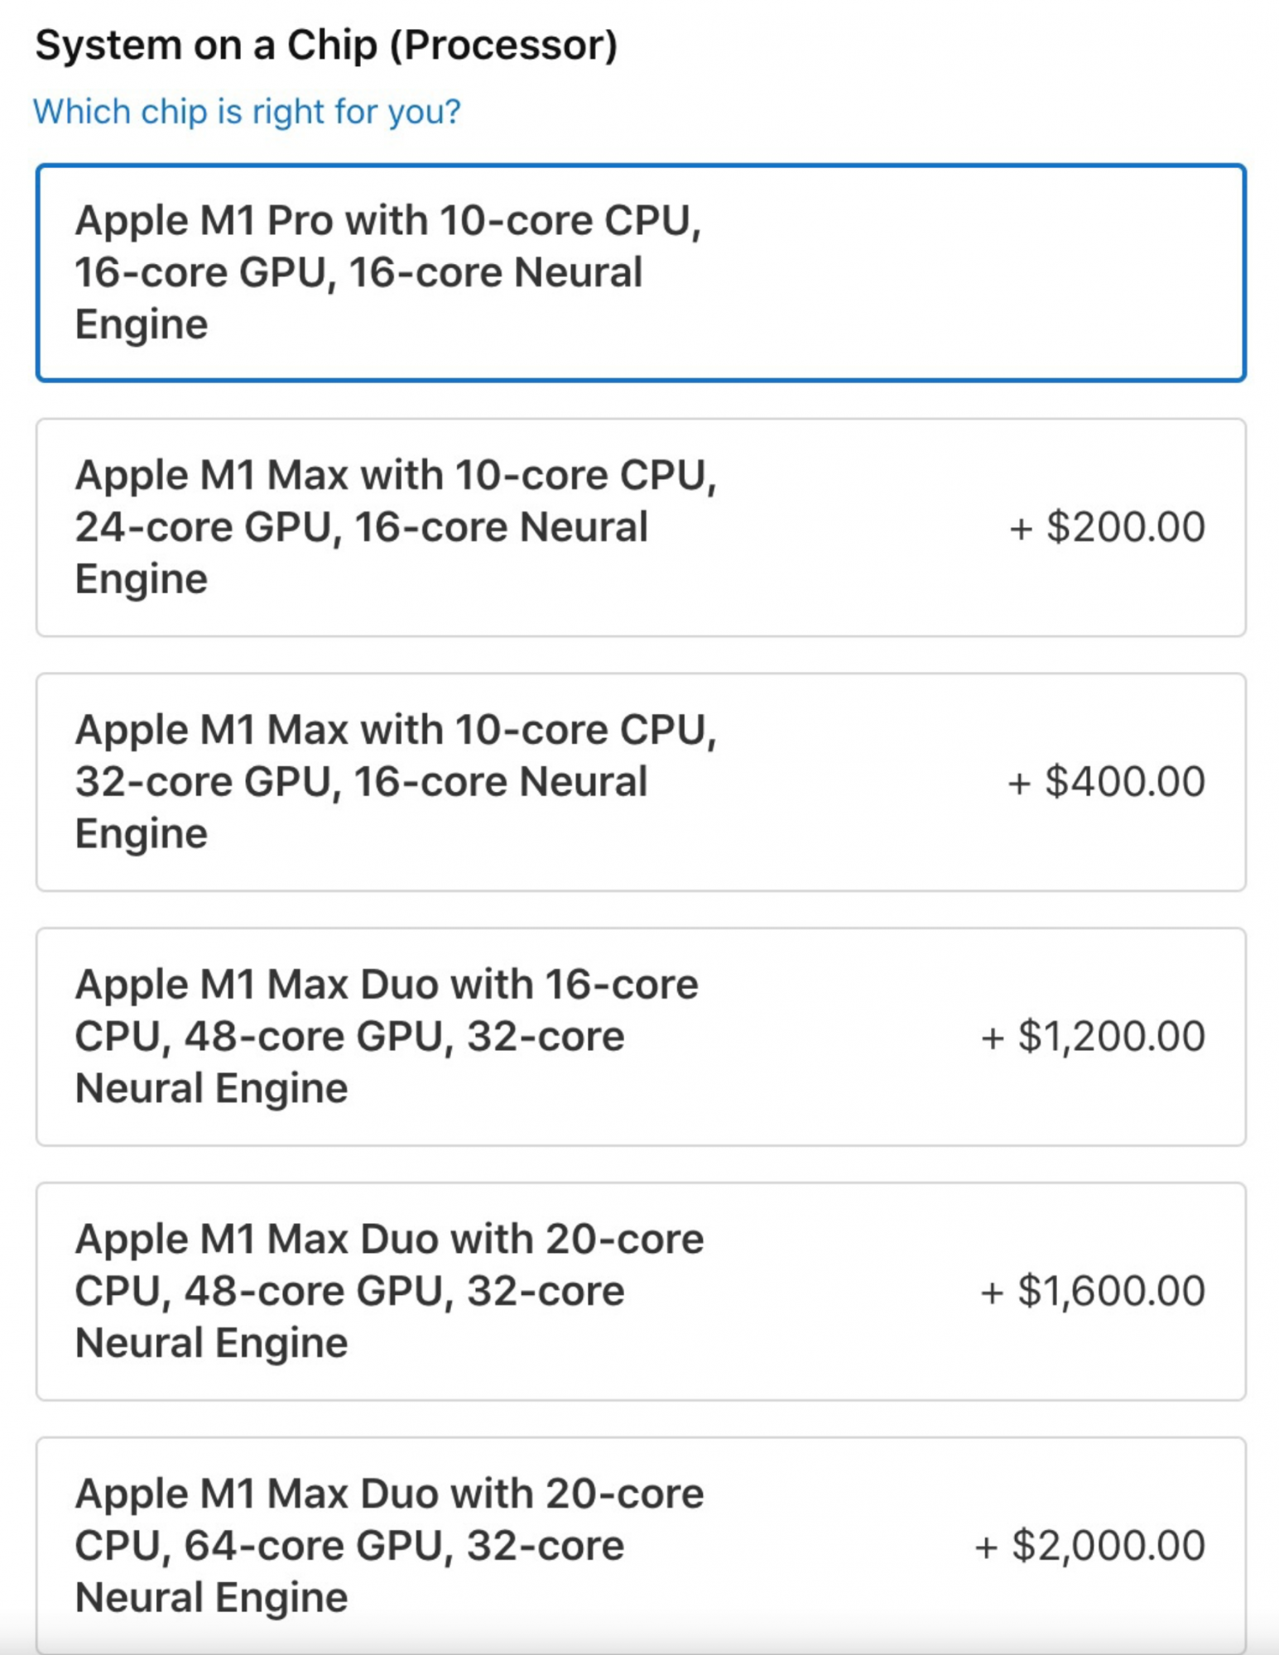
Task: Click the + $2,000.00 upgrade price
Action: 1089,1546
